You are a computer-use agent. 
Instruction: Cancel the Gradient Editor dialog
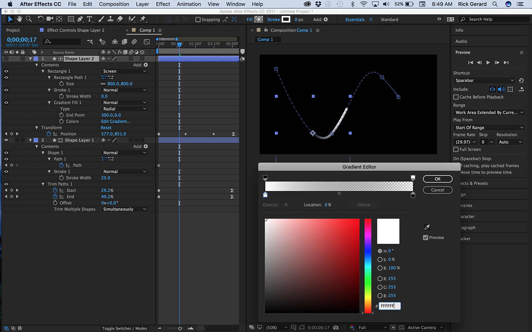click(437, 190)
